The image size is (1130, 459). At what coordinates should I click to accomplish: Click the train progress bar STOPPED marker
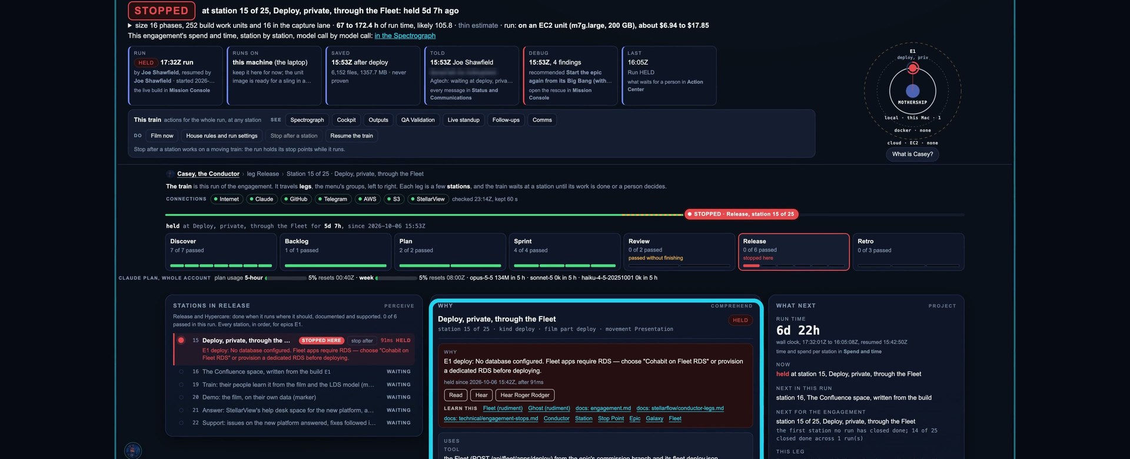tap(742, 214)
